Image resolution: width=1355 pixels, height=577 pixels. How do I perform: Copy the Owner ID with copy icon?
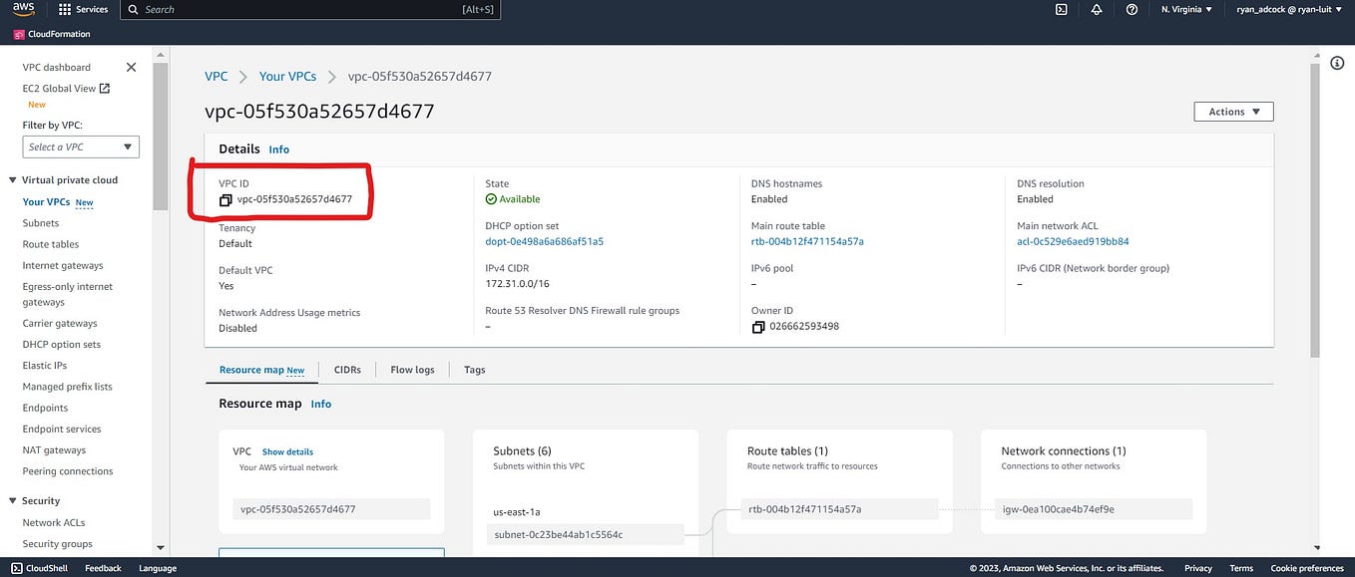(x=757, y=327)
